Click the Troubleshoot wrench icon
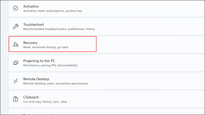This screenshot has width=205, height=115. (x=16, y=26)
